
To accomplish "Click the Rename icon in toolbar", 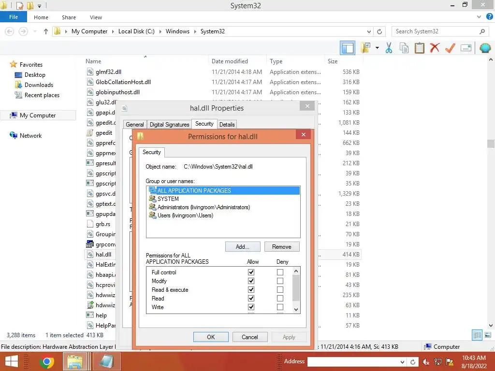I will (466, 48).
